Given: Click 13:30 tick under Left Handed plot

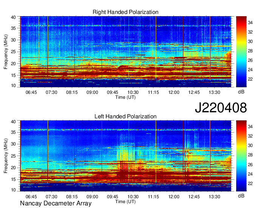Looking at the screenshot, I should pos(214,197).
